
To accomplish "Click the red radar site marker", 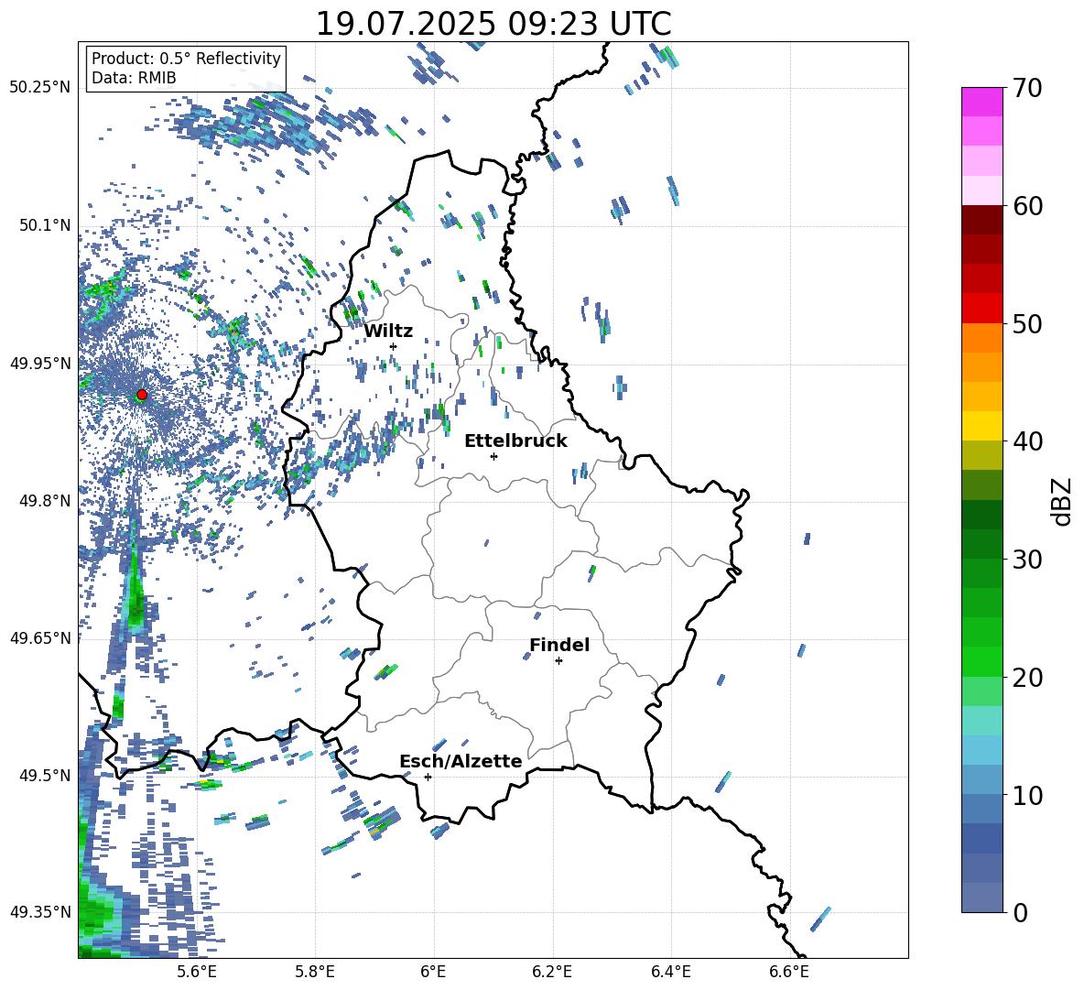I will pos(142,395).
